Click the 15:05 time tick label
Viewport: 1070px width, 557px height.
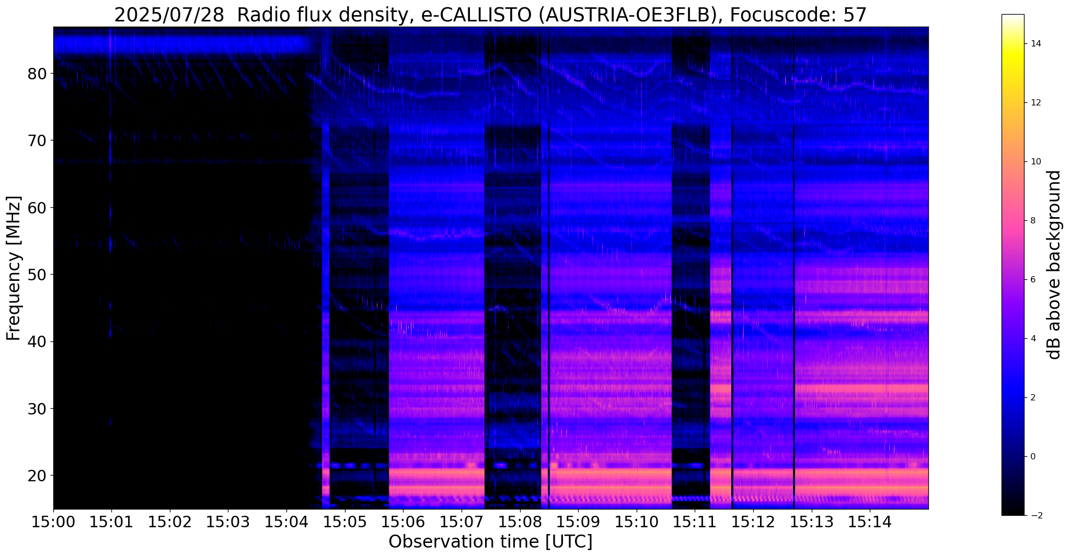(x=345, y=522)
